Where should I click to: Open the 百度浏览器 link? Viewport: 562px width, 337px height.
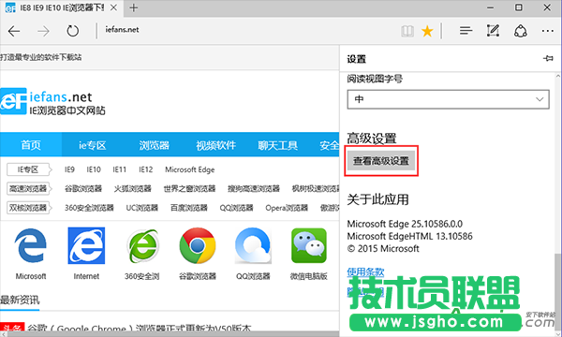coord(189,208)
